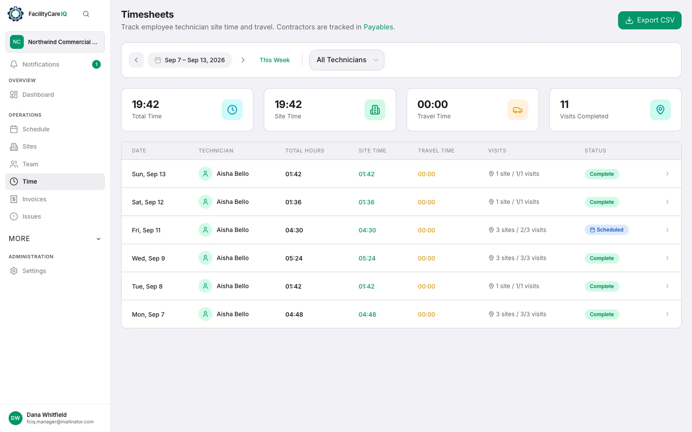Open the Schedule page
Viewport: 692px width, 432px height.
(55, 129)
